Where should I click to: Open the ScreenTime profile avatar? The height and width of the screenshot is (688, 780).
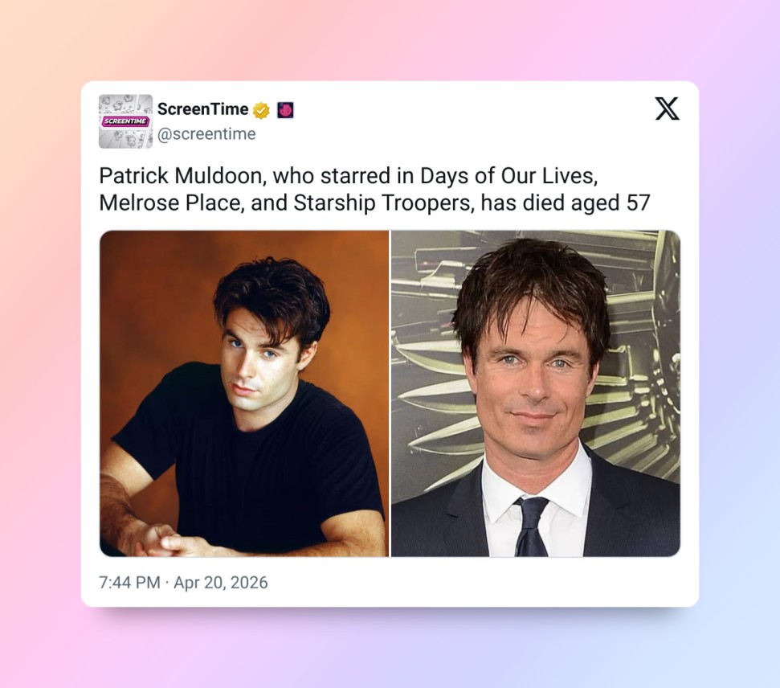pyautogui.click(x=125, y=121)
